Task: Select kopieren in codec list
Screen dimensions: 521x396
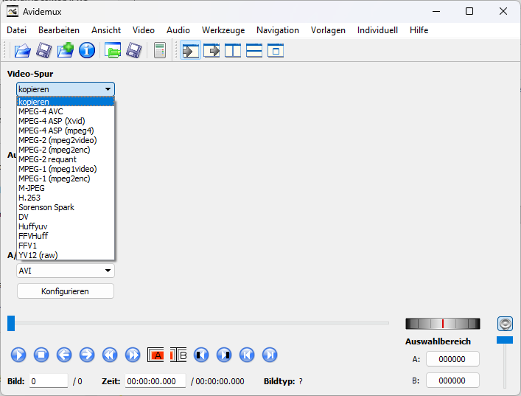Action: (x=66, y=102)
